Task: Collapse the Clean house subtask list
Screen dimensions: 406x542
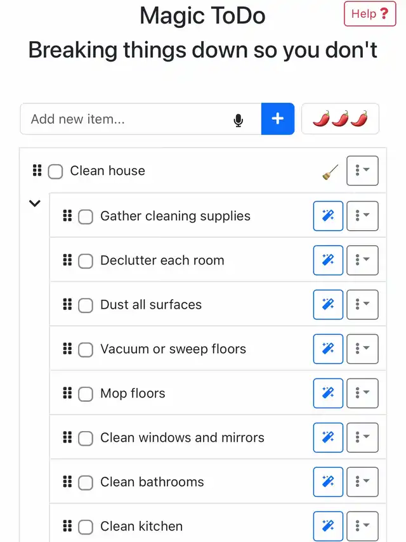Action: pos(35,203)
